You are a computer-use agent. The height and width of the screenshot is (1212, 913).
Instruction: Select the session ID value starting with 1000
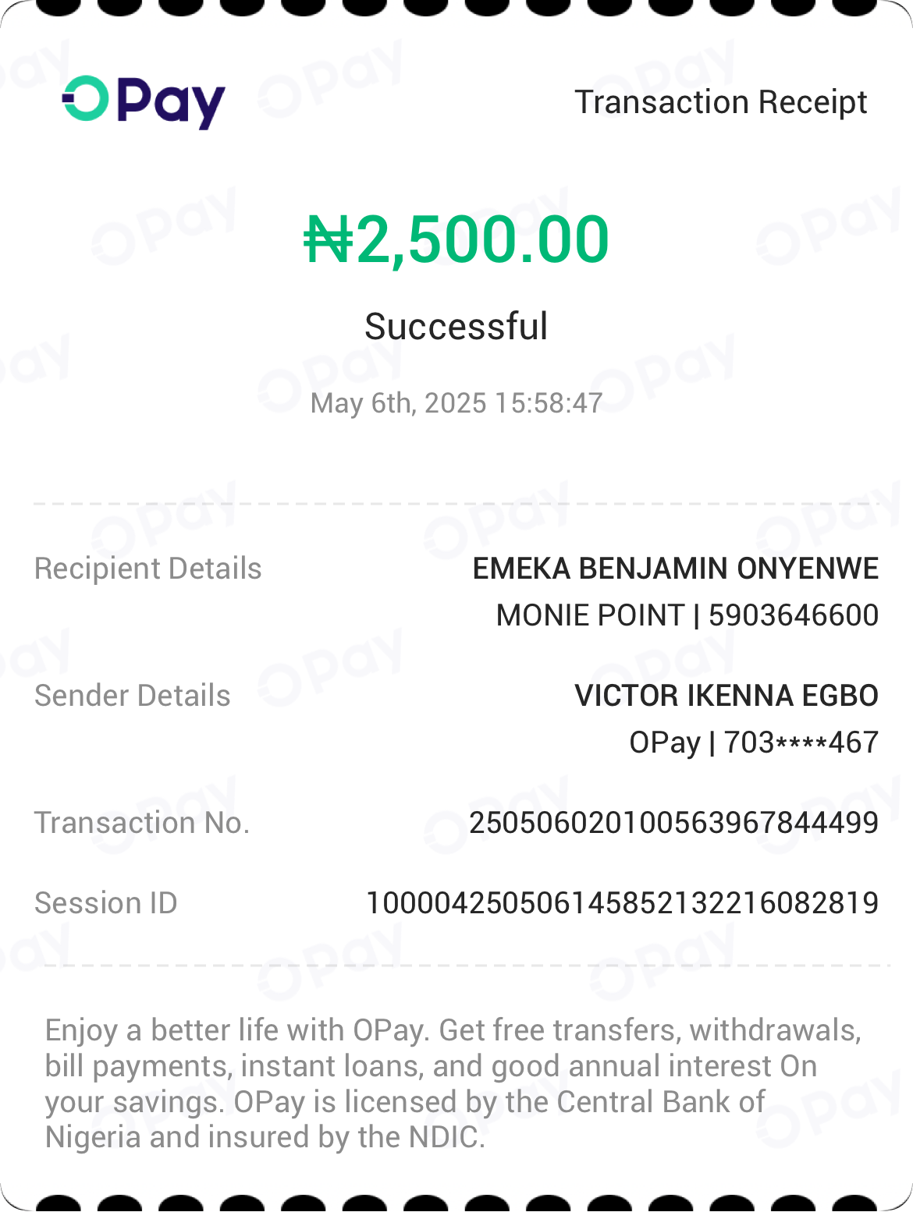point(623,903)
